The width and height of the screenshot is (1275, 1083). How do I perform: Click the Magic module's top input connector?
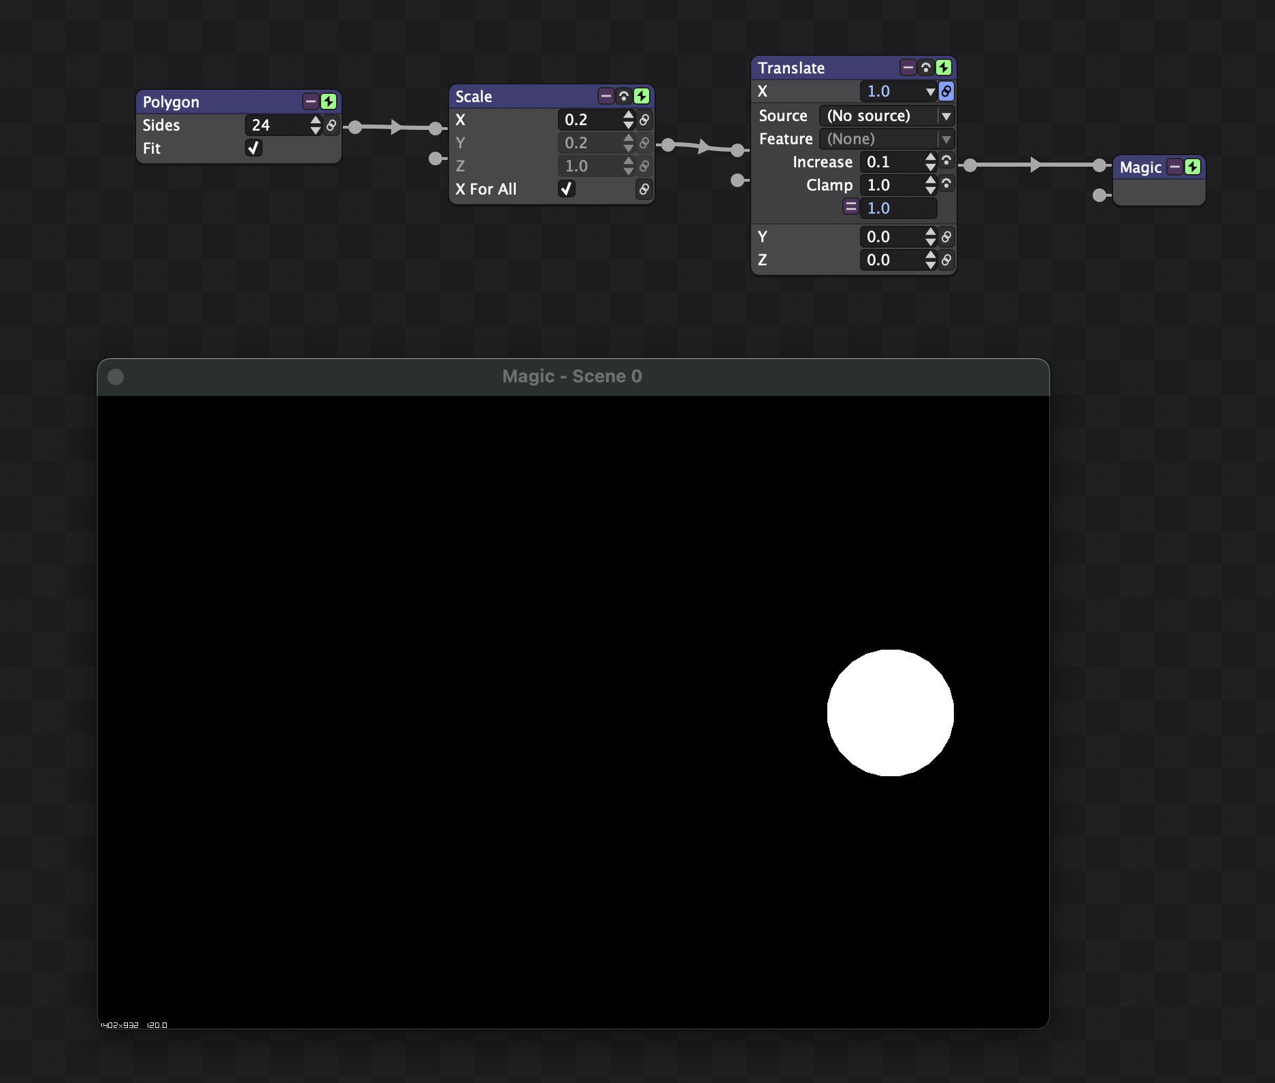1099,165
